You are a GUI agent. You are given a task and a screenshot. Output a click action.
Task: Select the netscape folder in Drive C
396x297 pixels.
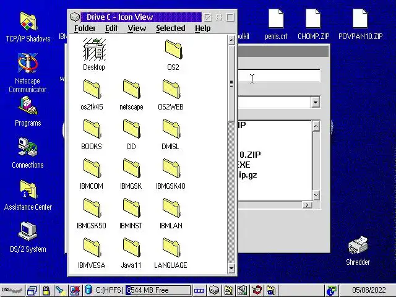point(131,89)
